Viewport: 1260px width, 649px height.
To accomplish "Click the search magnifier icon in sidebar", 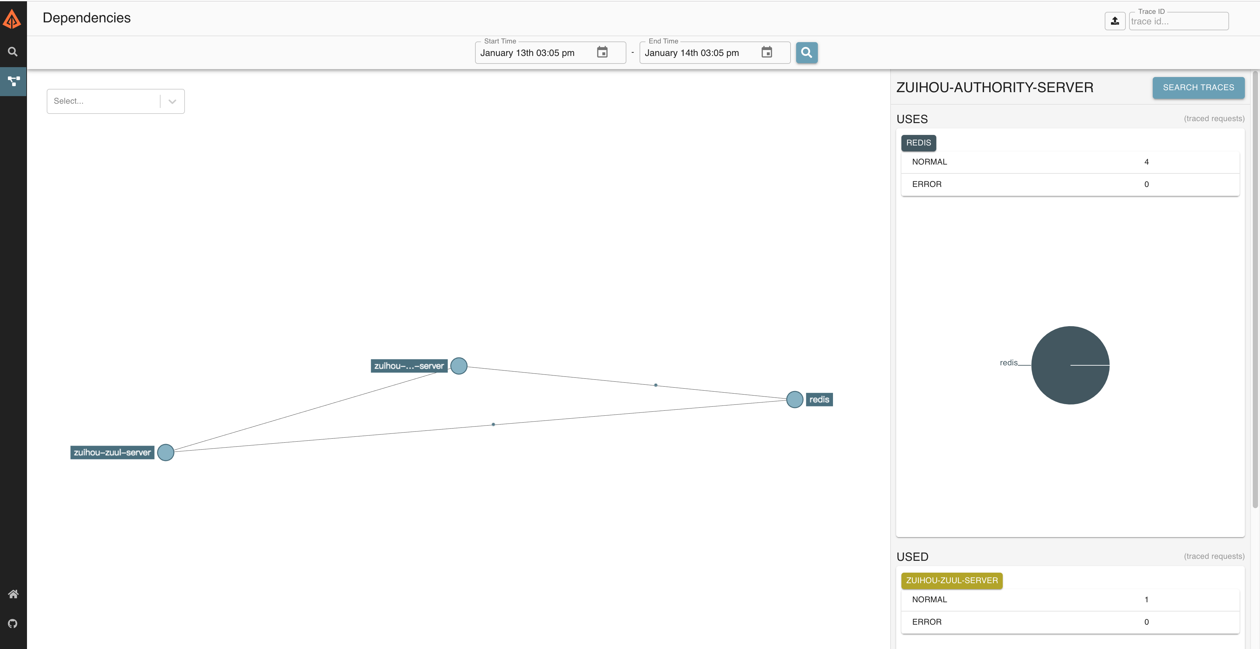I will tap(13, 51).
